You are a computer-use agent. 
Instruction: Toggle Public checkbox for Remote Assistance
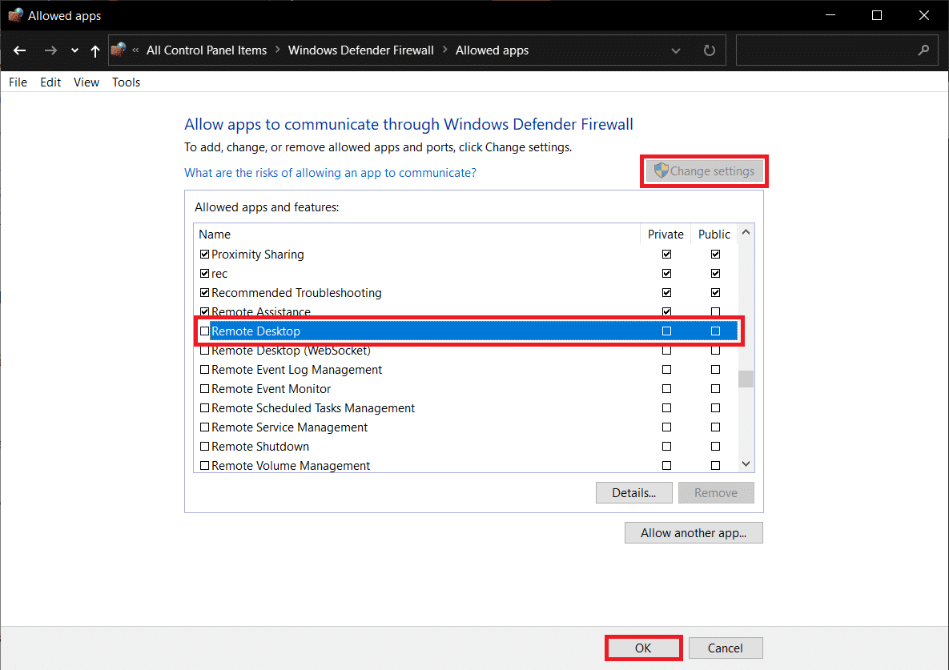pyautogui.click(x=715, y=312)
